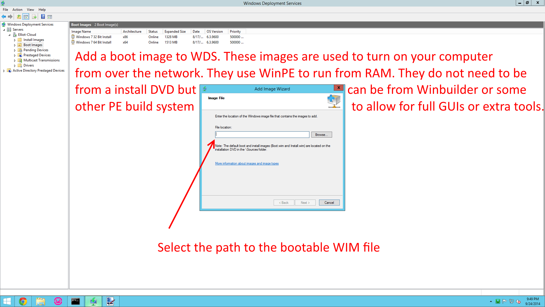Click the Install Images folder icon
This screenshot has width=545, height=307.
click(20, 39)
